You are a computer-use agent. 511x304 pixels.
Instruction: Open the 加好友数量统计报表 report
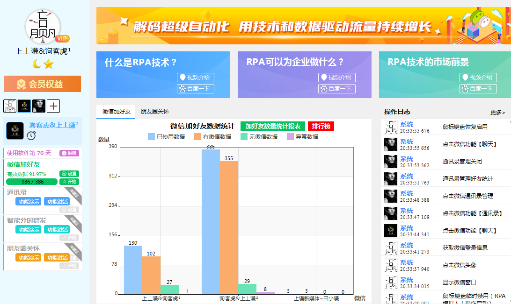pos(273,126)
